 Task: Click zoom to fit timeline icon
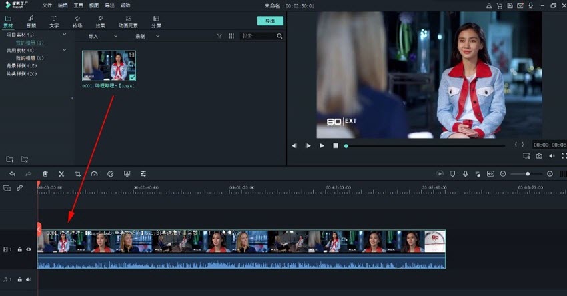click(x=490, y=174)
